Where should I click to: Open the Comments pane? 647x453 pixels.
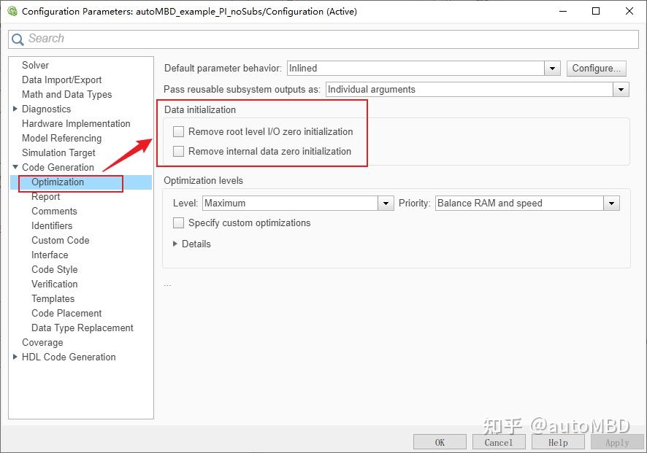[x=55, y=211]
